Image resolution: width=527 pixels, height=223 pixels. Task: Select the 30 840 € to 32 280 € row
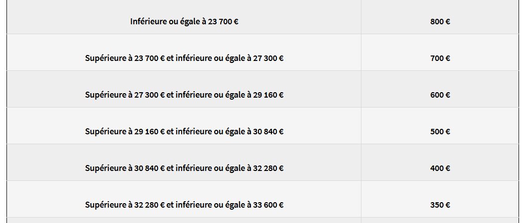pyautogui.click(x=263, y=163)
